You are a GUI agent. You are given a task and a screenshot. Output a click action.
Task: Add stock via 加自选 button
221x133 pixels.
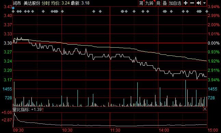[x=175, y=3]
